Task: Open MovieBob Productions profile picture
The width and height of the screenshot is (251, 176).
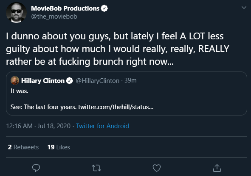Action: tap(16, 13)
